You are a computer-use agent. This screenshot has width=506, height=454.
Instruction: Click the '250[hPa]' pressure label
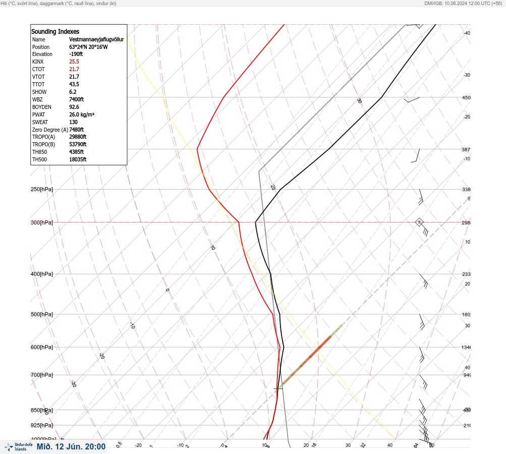coord(42,189)
